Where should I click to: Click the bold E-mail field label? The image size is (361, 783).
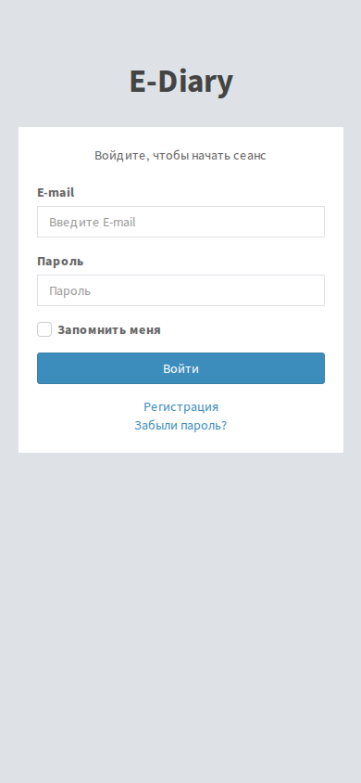[56, 193]
